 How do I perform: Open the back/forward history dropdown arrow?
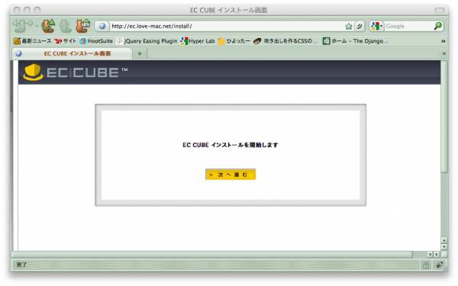[37, 26]
